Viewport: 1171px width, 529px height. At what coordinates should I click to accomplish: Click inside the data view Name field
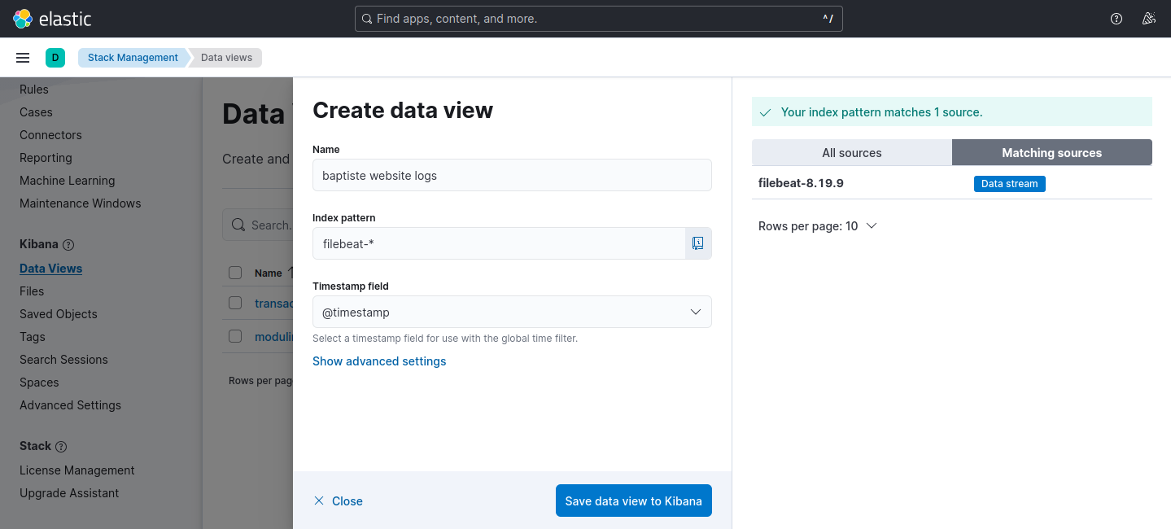[512, 175]
